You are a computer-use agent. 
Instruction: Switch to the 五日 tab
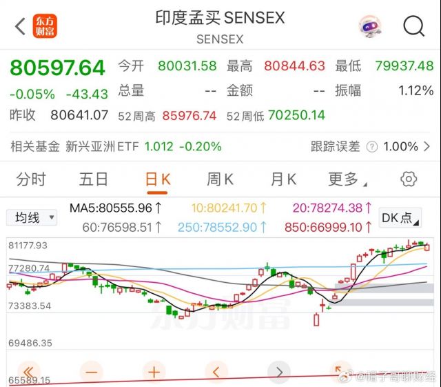click(x=94, y=179)
